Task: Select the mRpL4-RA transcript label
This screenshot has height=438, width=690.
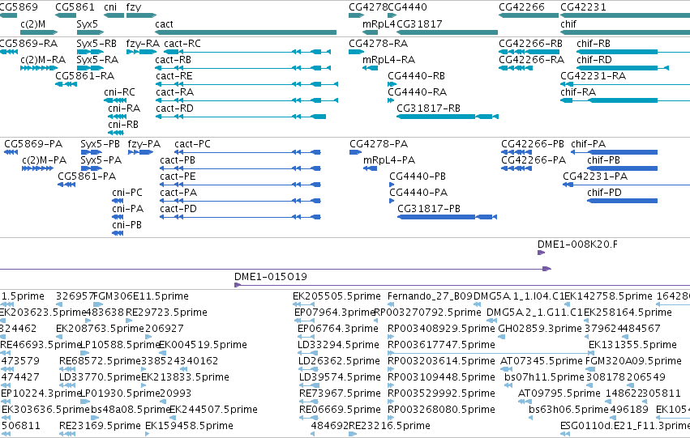Action: (388, 60)
